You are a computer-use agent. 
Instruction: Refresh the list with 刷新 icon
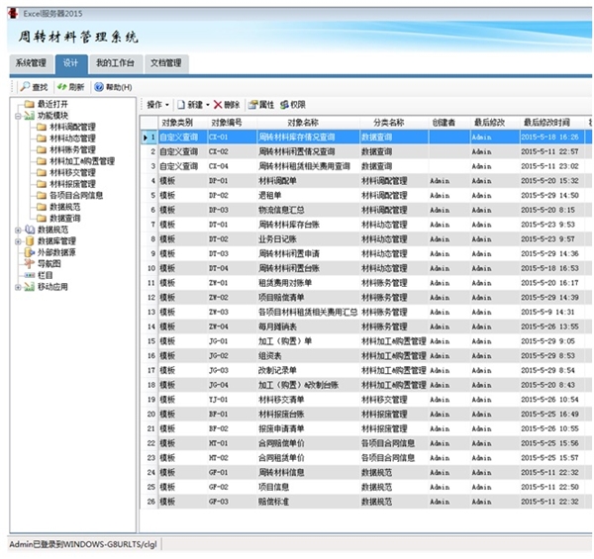(61, 87)
